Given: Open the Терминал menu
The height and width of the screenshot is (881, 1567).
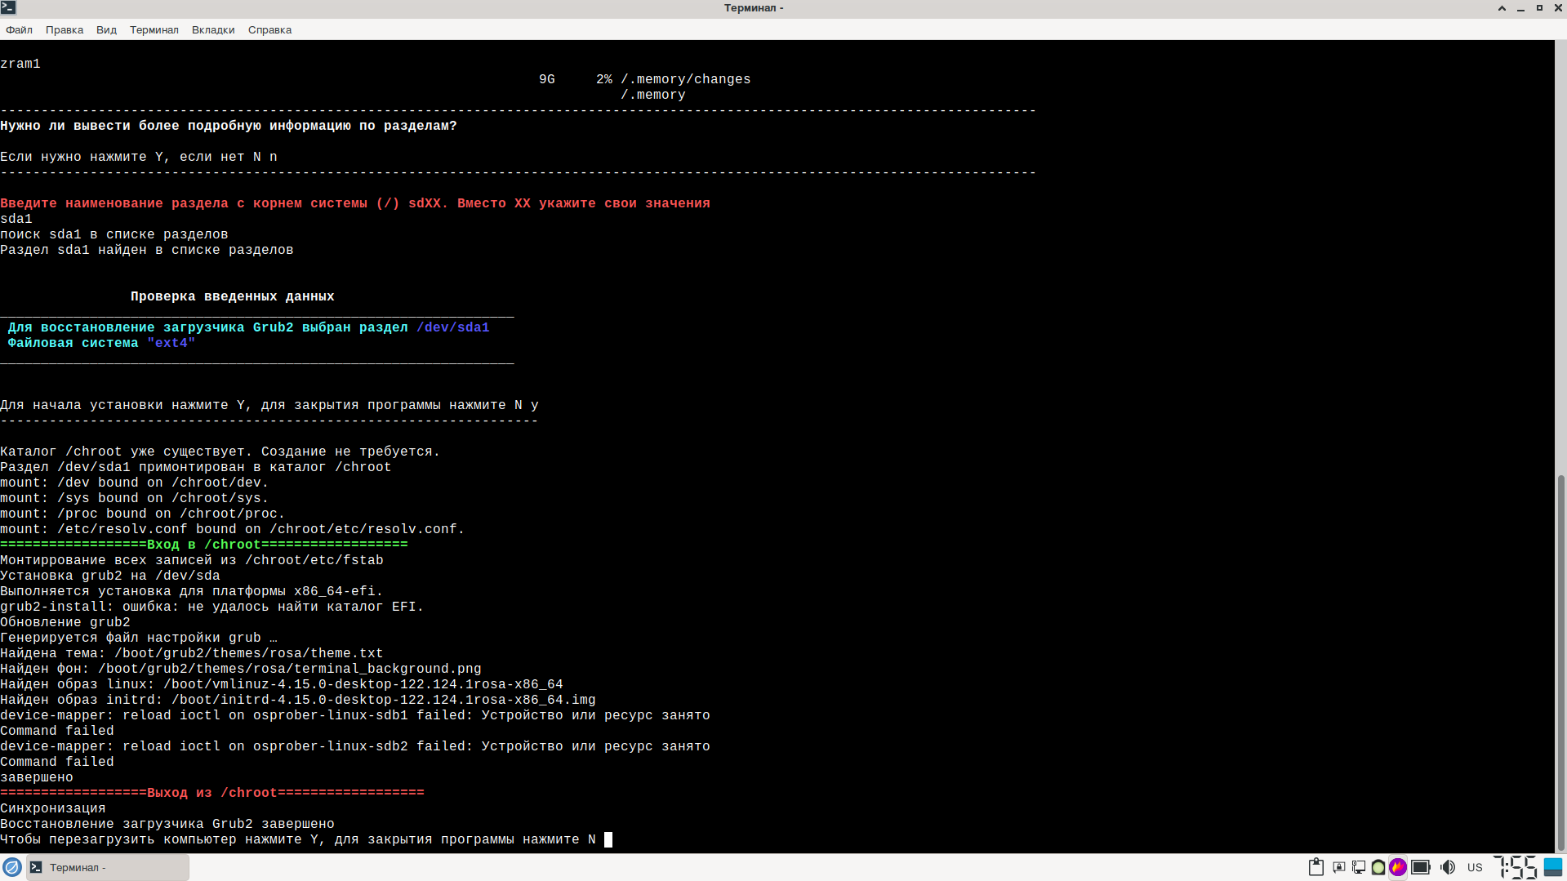Looking at the screenshot, I should coord(154,29).
